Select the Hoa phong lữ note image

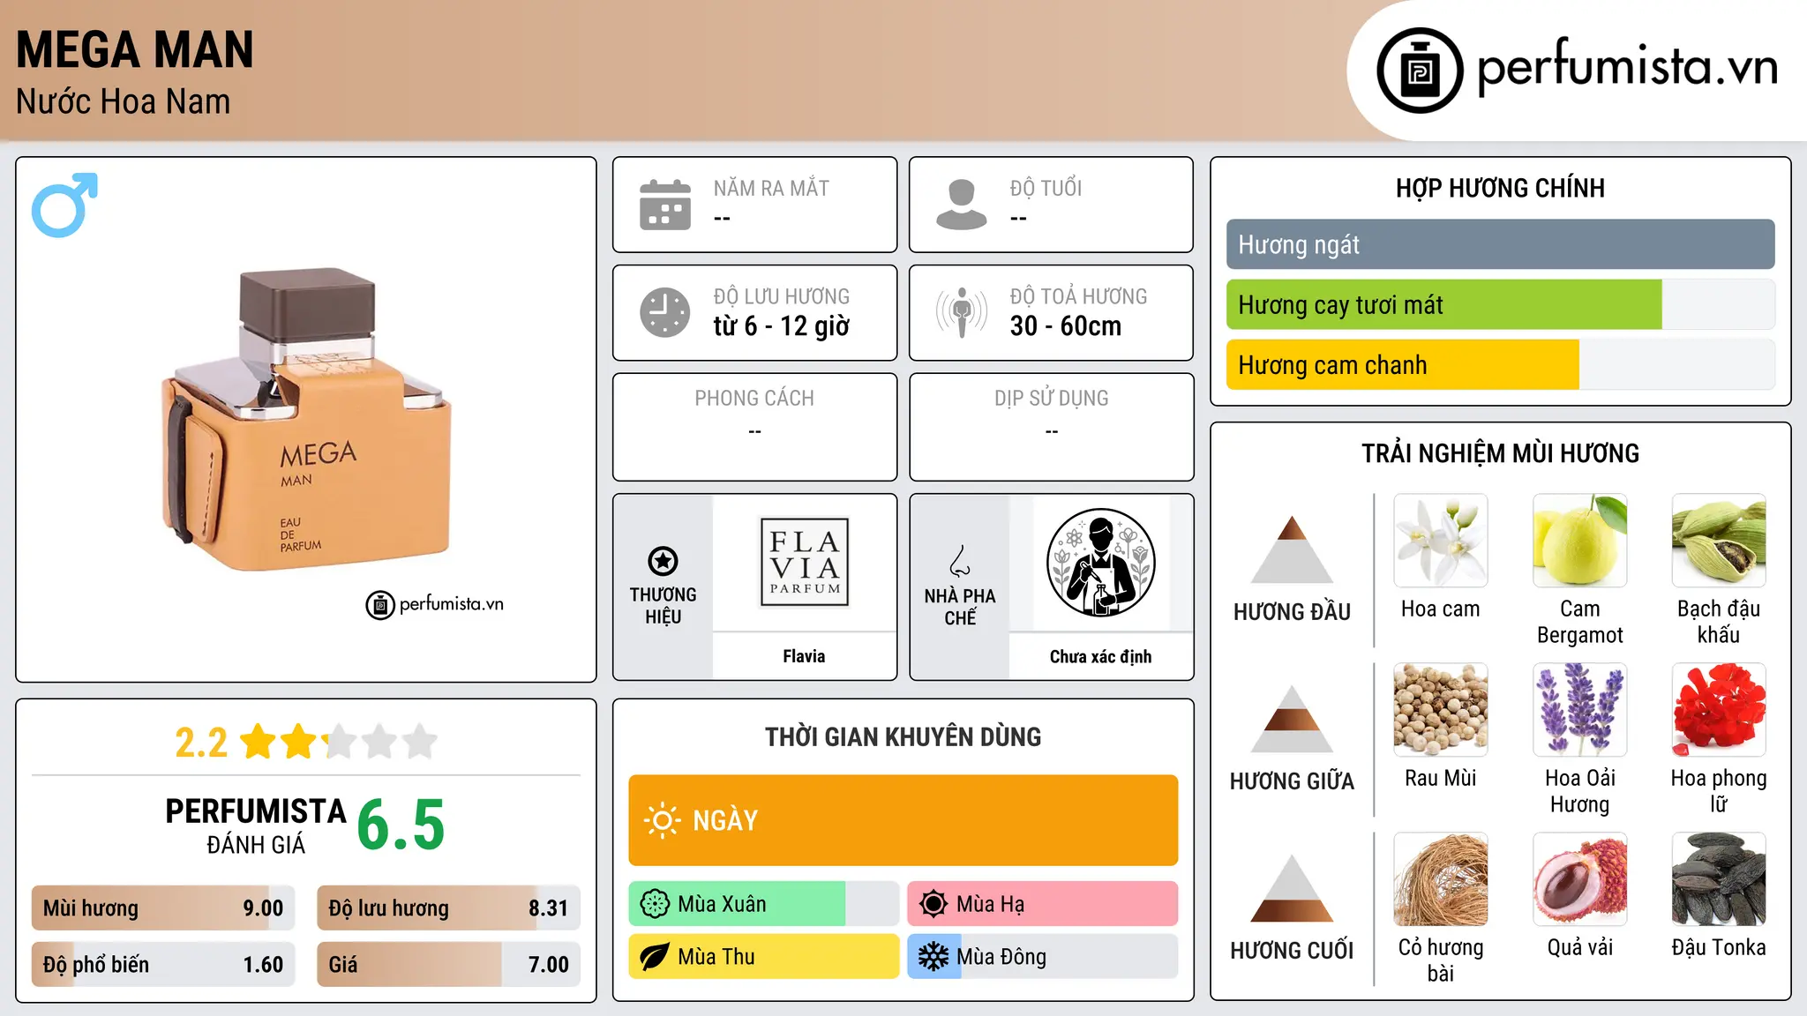[x=1719, y=710]
